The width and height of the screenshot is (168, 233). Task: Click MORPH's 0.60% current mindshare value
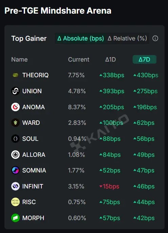click(x=77, y=218)
